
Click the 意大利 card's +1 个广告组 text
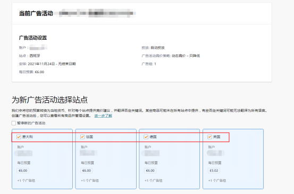(26, 181)
